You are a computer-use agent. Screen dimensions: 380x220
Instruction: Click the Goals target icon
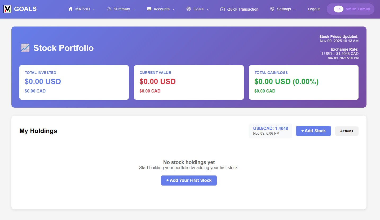click(x=189, y=9)
